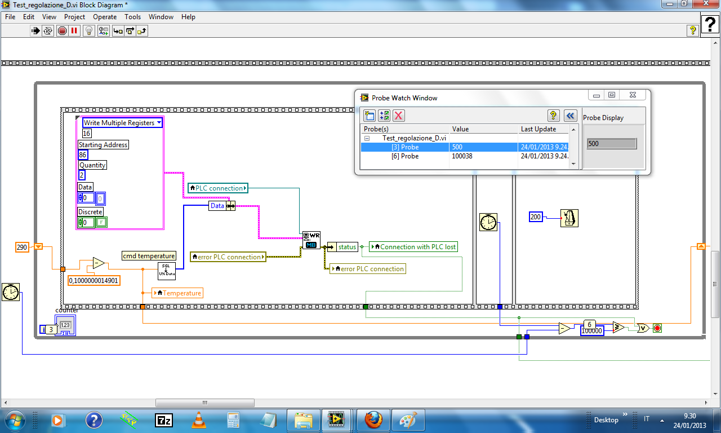Click the Step Out button
The image size is (721, 433).
(x=142, y=31)
